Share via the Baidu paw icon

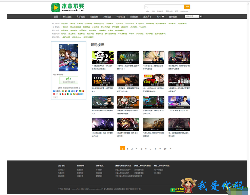click(x=77, y=91)
